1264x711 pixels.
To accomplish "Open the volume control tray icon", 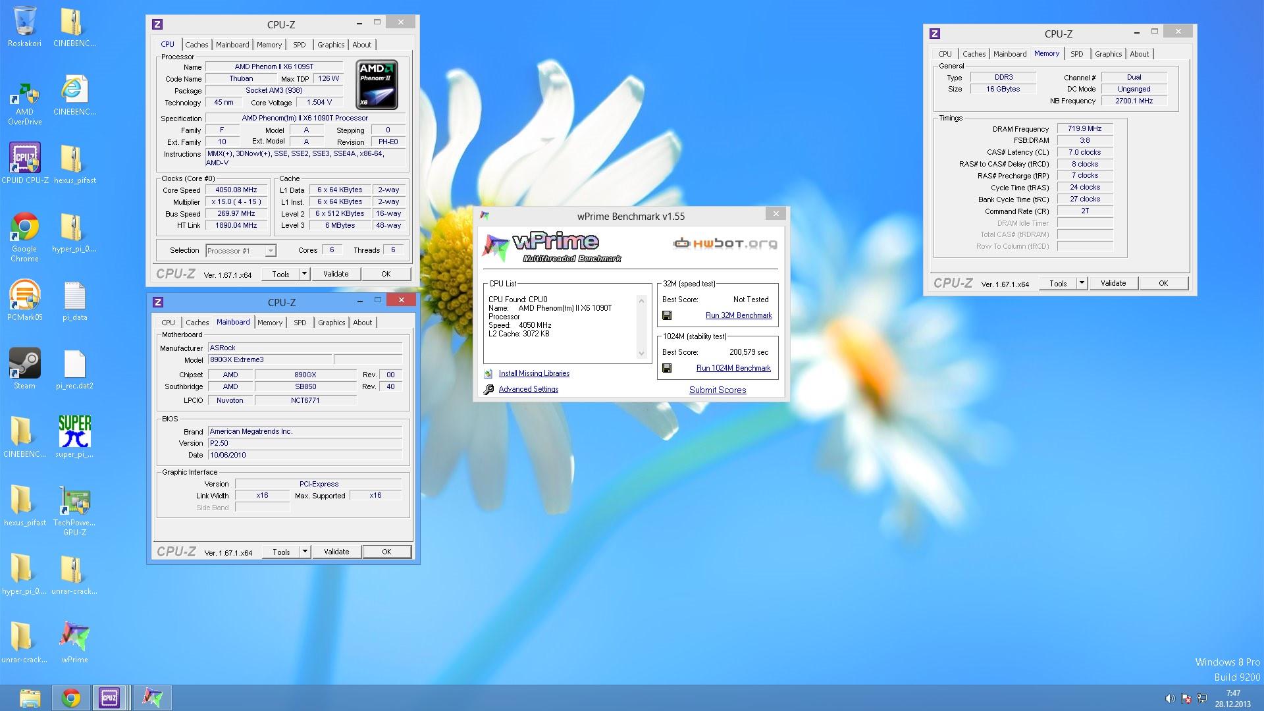I will [1170, 698].
